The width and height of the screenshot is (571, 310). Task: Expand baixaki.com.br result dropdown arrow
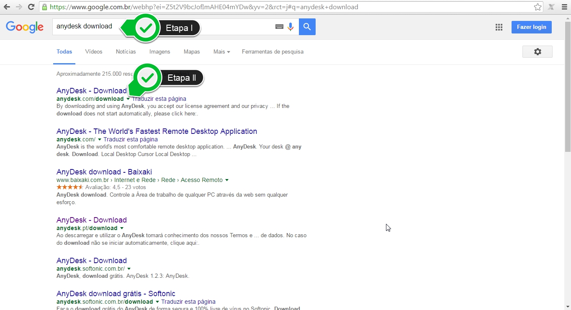tap(227, 180)
